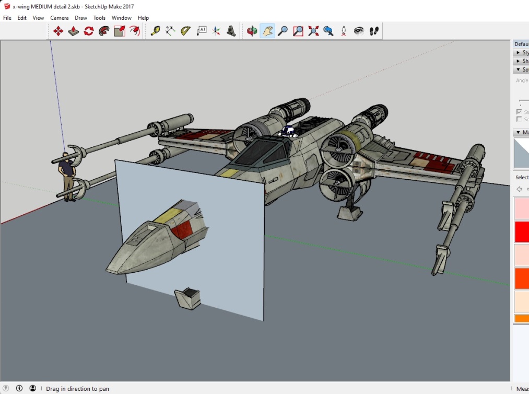This screenshot has height=394, width=529.
Task: Click the signed-in user status icon
Action: pos(33,388)
